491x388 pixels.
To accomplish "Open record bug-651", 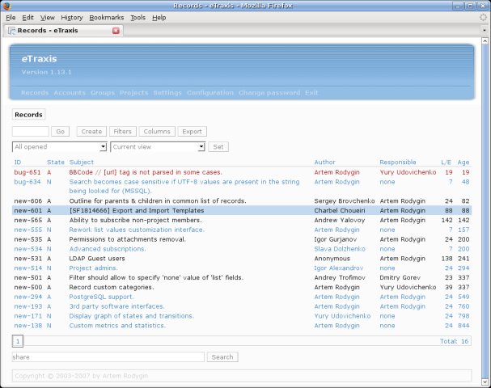I will [28, 172].
